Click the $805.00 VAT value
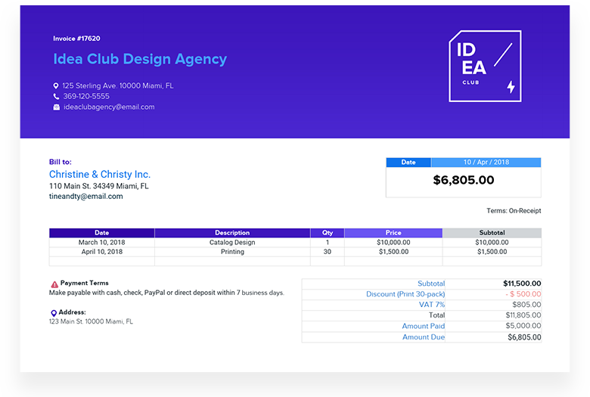 tap(526, 305)
